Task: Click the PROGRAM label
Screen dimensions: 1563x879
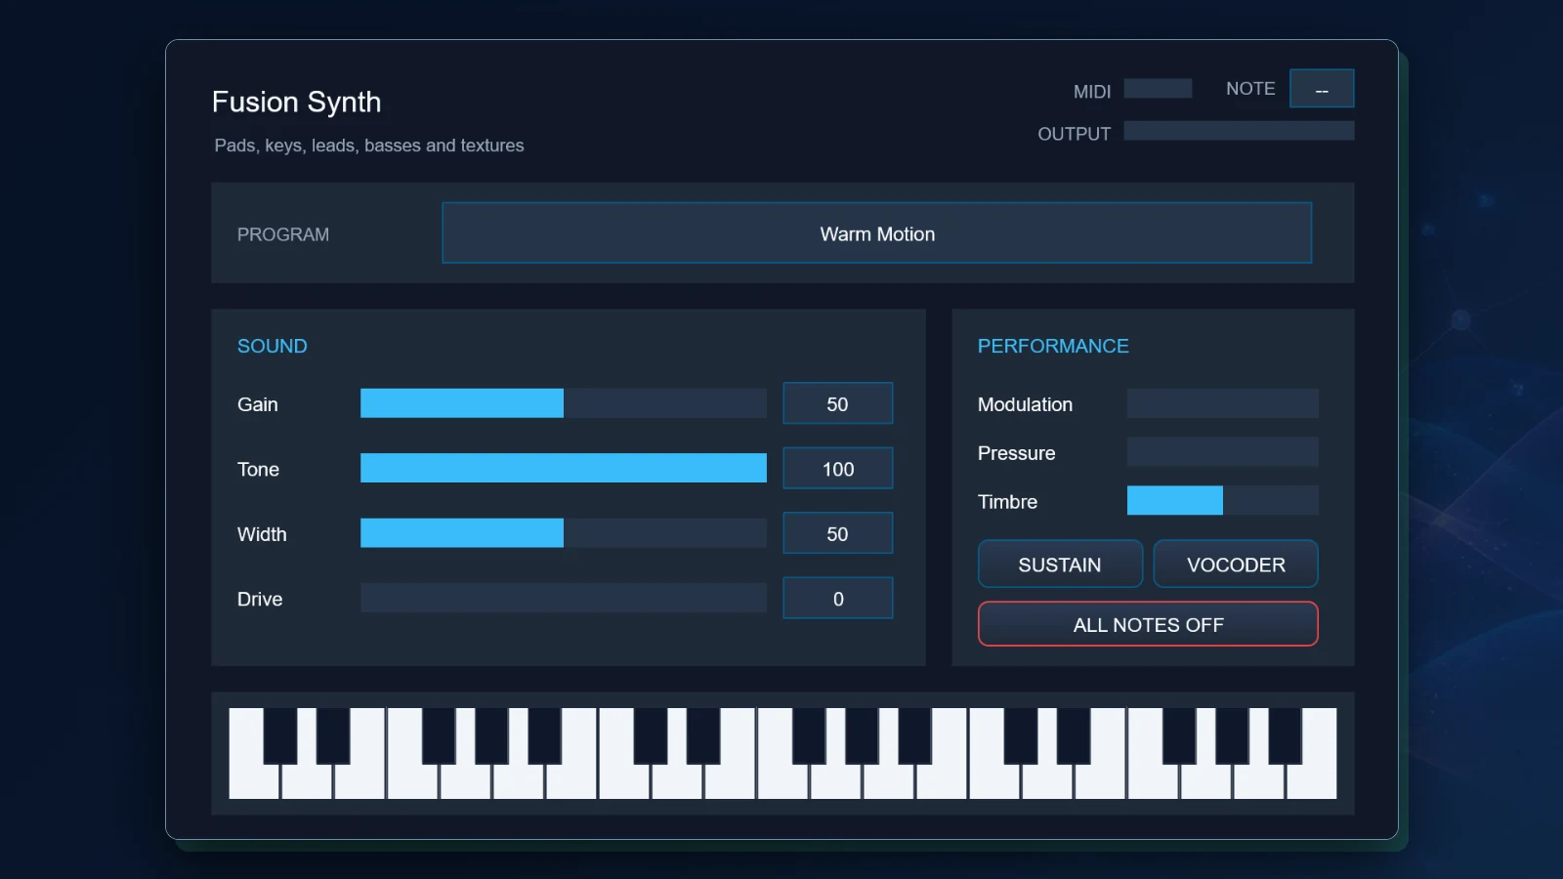Action: pyautogui.click(x=283, y=234)
